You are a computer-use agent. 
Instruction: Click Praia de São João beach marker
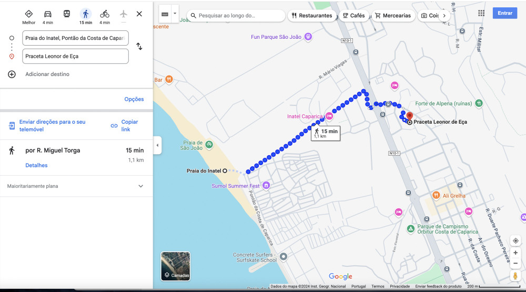pyautogui.click(x=209, y=145)
